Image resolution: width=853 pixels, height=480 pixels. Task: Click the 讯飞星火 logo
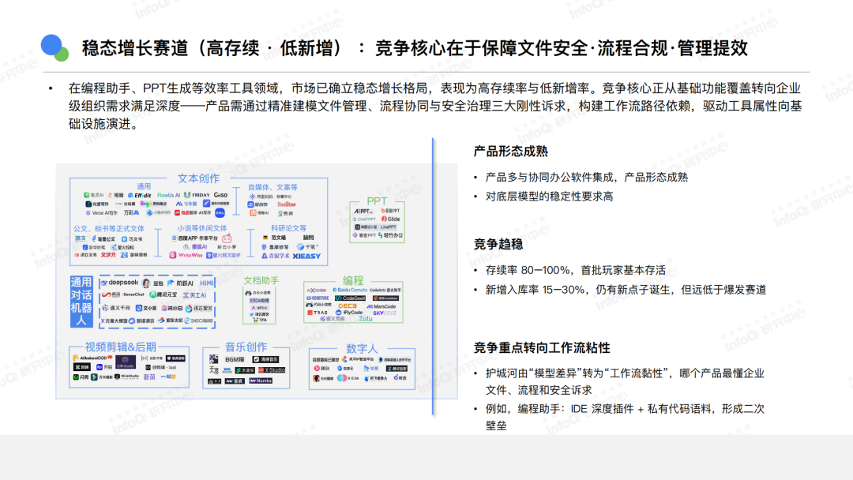pyautogui.click(x=198, y=308)
